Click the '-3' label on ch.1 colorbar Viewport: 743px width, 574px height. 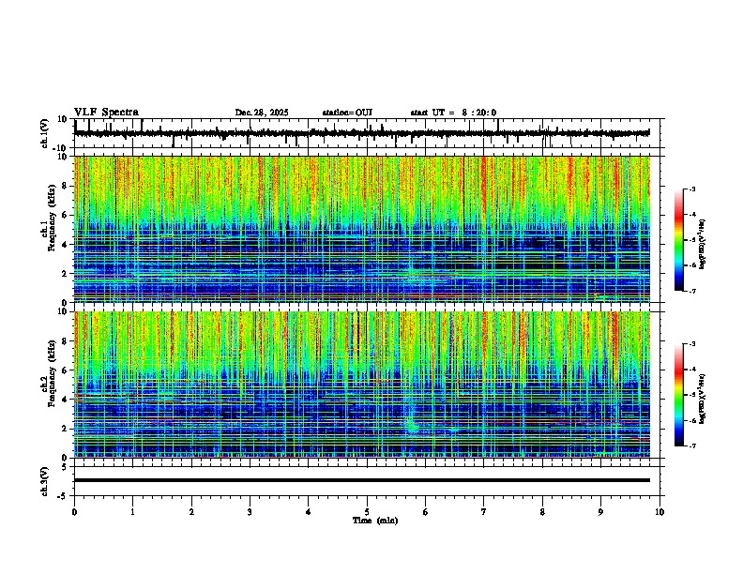[x=691, y=189]
